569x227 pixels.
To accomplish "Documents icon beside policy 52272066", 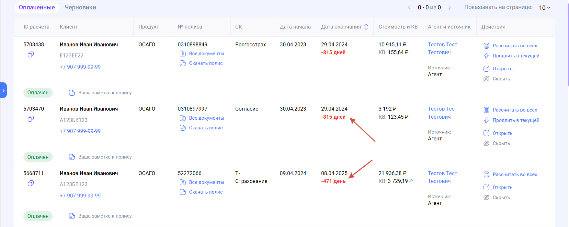I will [183, 182].
